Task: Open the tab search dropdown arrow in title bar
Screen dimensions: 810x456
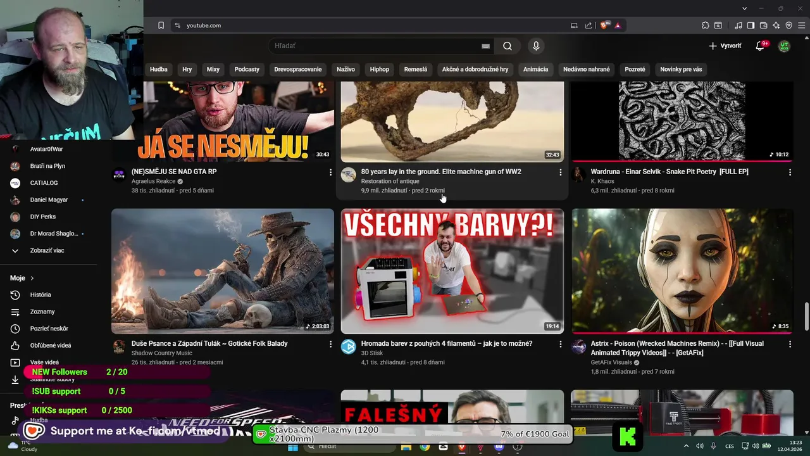Action: [745, 8]
